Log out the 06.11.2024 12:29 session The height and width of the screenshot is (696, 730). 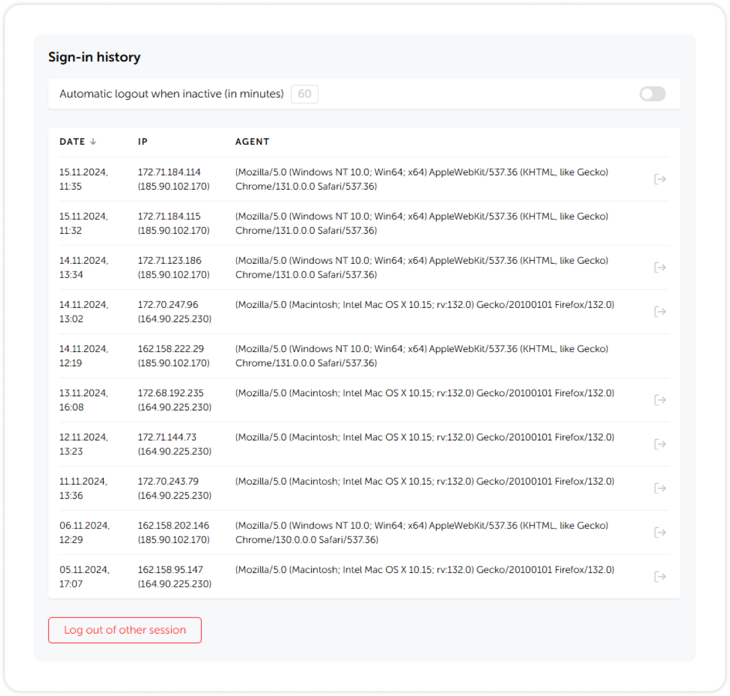tap(660, 532)
